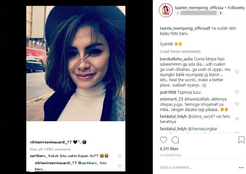Like nikitamirzanimawardi_17's reply heart
246x174 pixels.
[120, 166]
